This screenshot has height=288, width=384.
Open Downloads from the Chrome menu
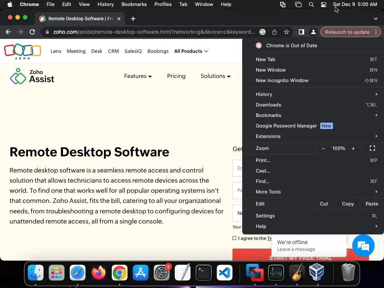coord(313,105)
